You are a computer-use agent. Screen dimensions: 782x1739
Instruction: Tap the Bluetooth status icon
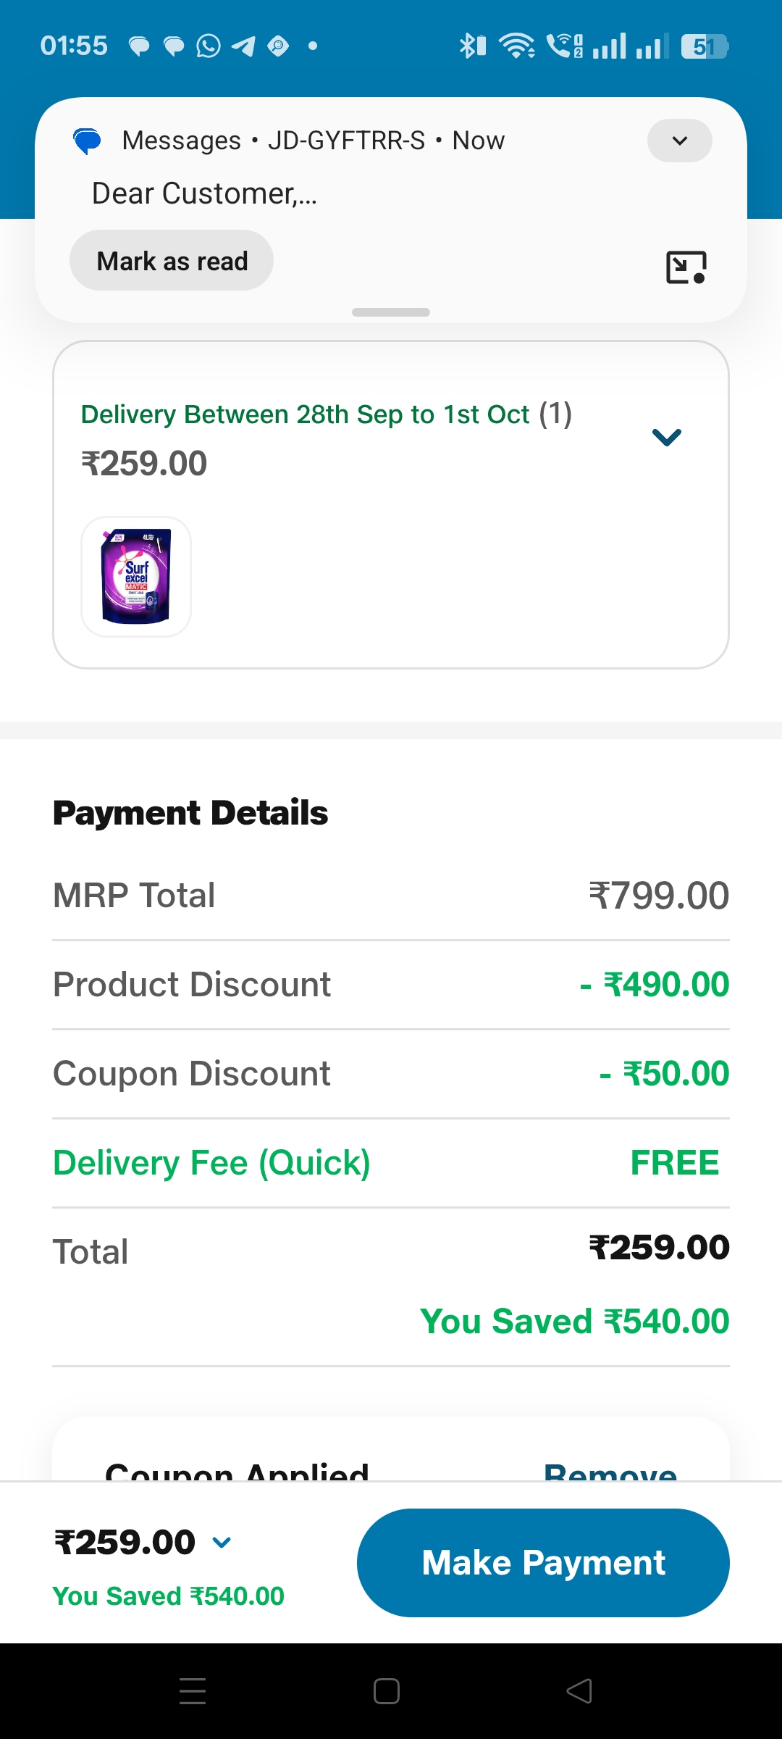471,46
